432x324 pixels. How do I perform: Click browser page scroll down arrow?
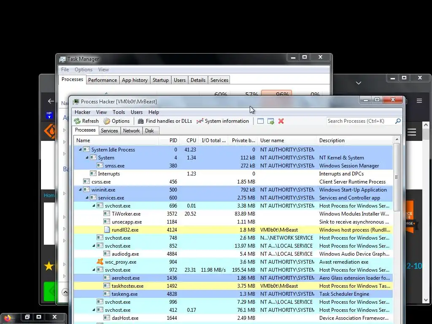click(x=426, y=300)
